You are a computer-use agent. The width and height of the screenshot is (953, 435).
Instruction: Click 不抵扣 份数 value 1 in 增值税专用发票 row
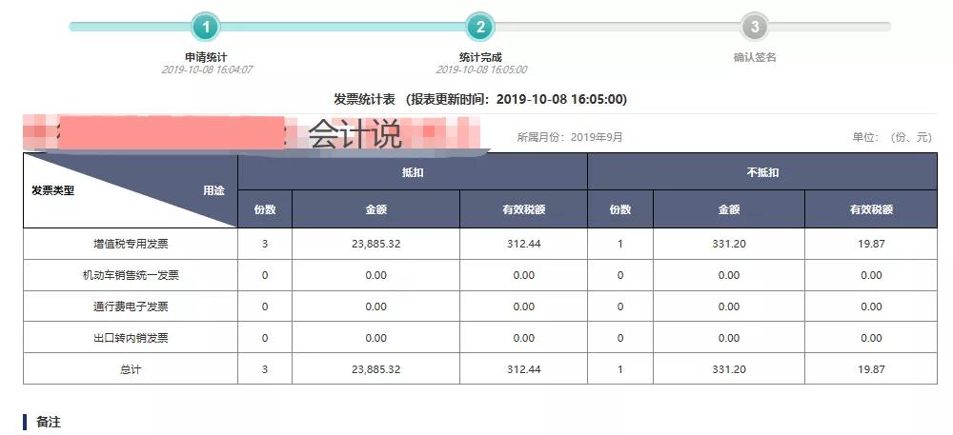(620, 244)
